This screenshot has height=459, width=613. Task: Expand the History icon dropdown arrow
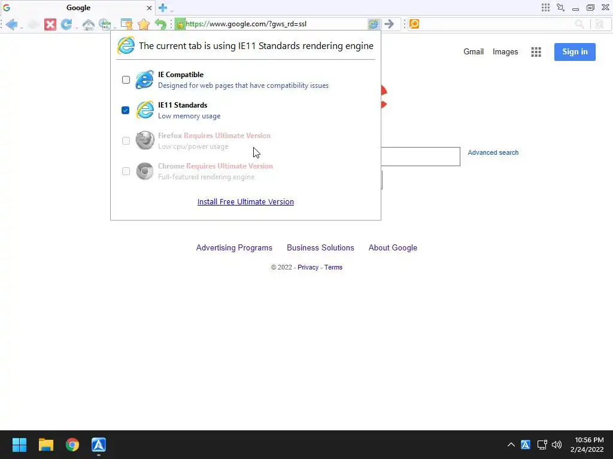click(114, 27)
